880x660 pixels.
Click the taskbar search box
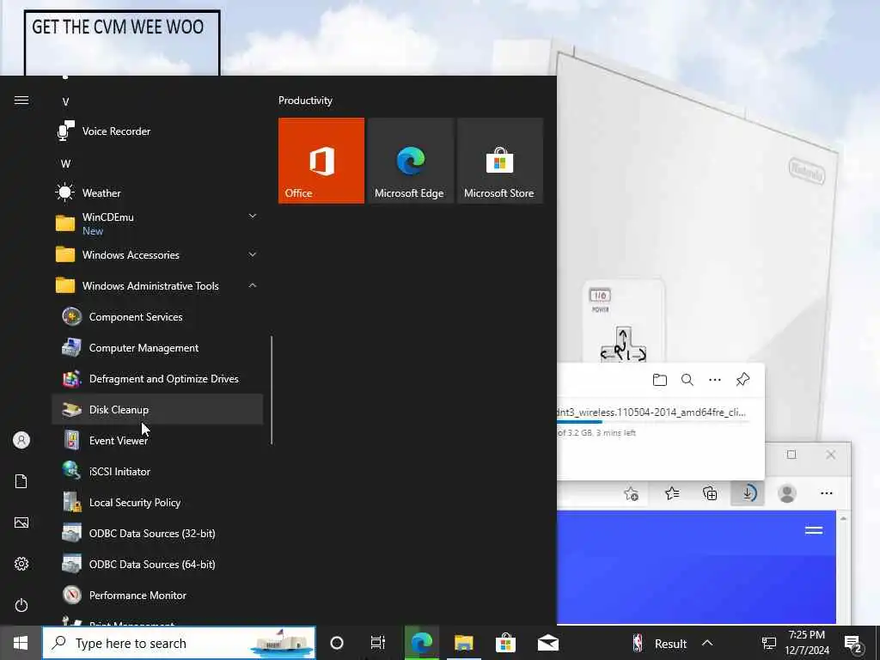click(179, 643)
